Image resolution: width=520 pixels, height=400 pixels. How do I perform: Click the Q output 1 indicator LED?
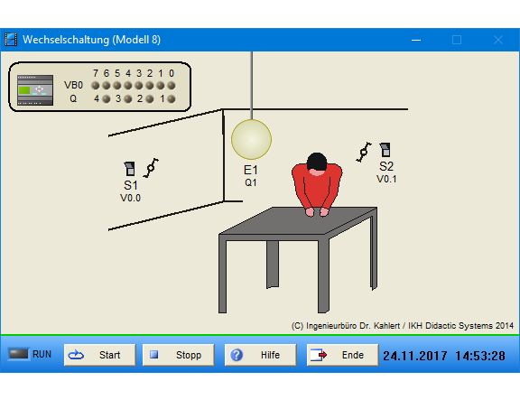tap(172, 98)
